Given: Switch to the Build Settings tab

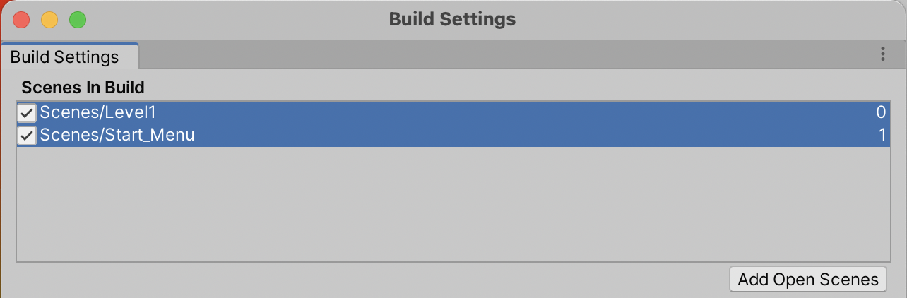Looking at the screenshot, I should pyautogui.click(x=65, y=56).
